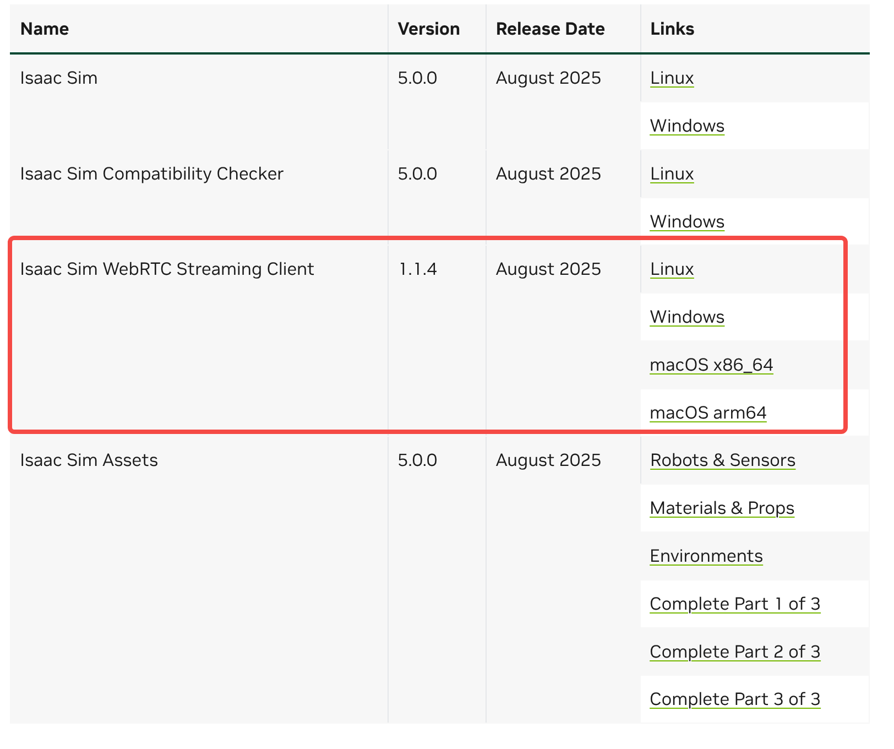Image resolution: width=894 pixels, height=749 pixels.
Task: Open the macOS x86_64 link
Action: [711, 365]
